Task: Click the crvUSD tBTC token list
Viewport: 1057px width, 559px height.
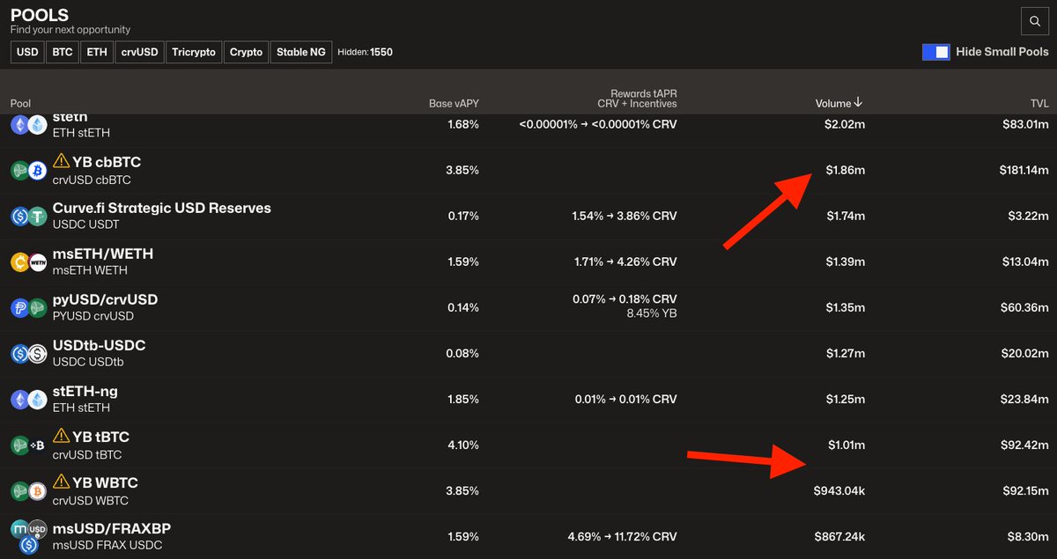Action: point(87,455)
